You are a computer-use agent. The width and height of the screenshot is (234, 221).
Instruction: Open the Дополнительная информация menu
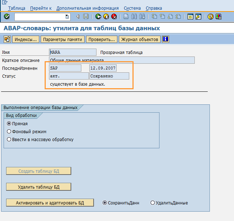click(x=87, y=8)
